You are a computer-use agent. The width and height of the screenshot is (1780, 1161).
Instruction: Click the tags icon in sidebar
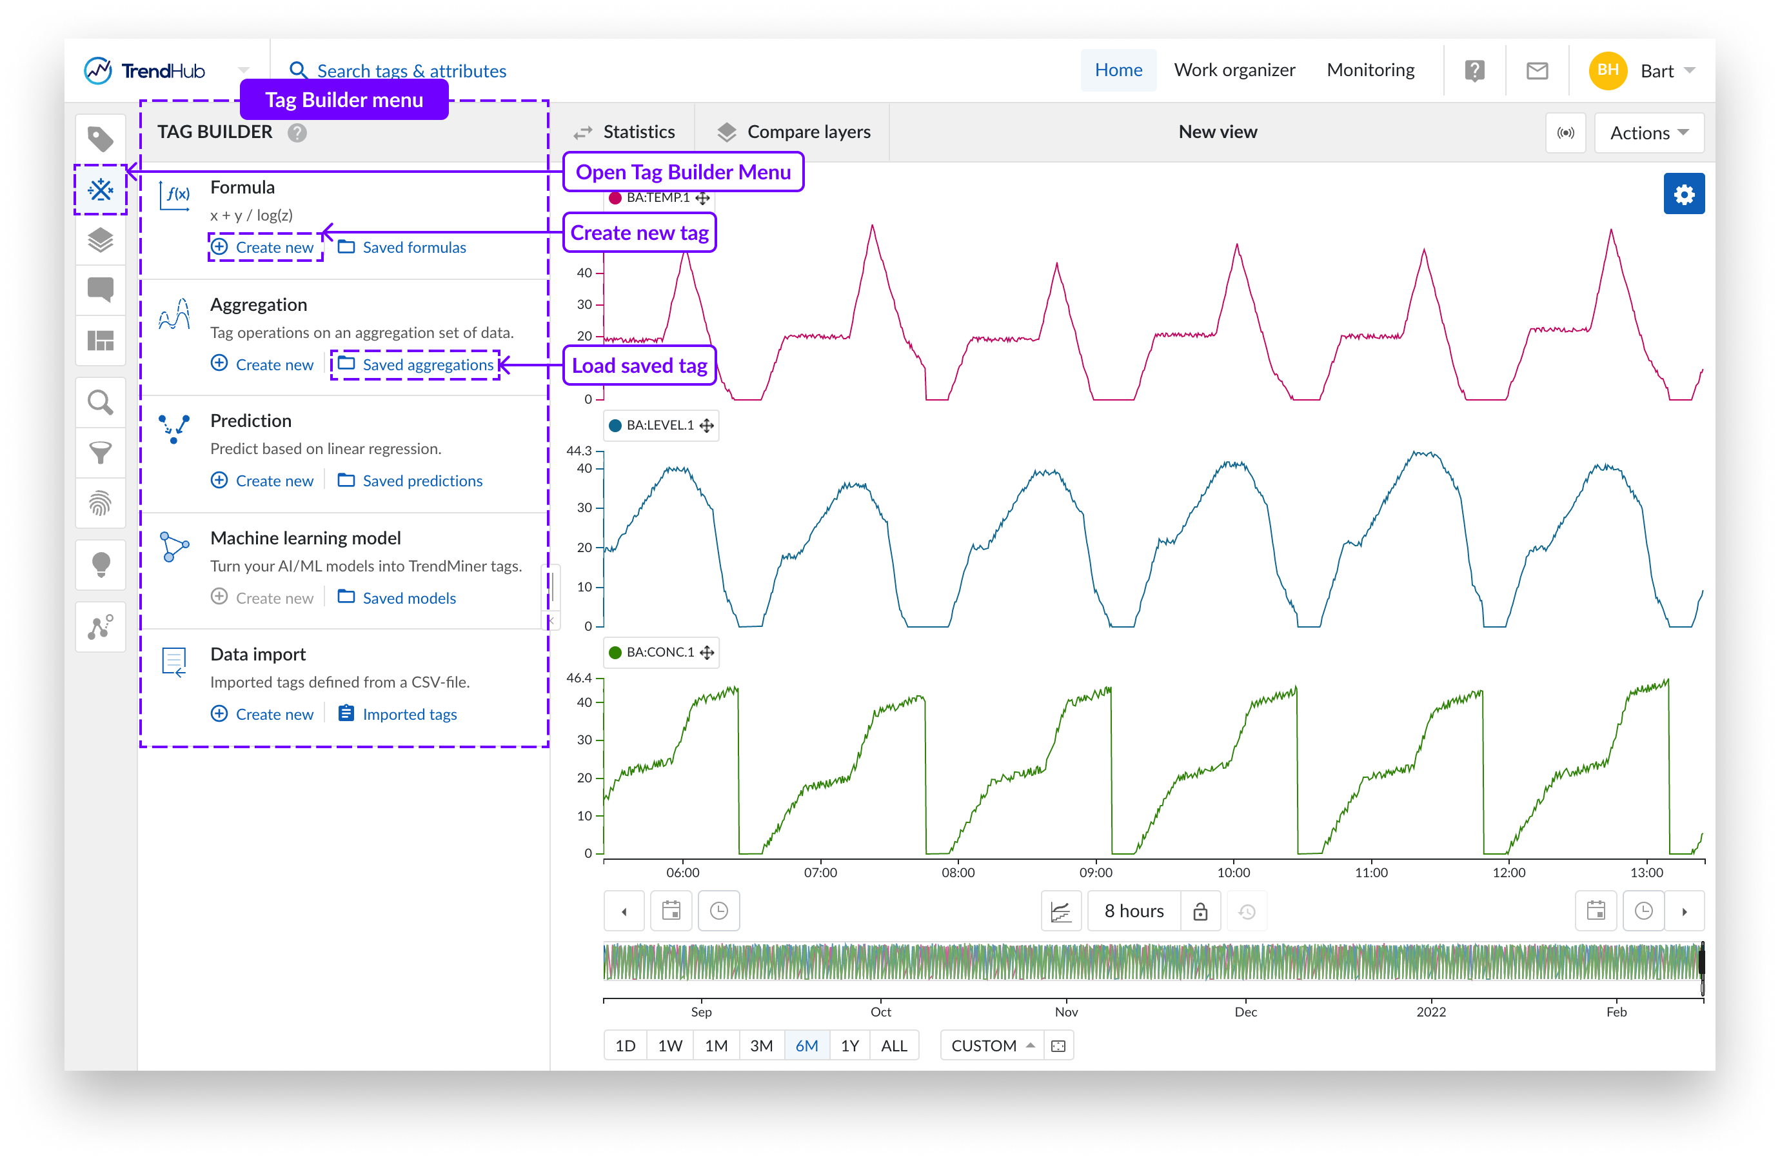(x=100, y=139)
